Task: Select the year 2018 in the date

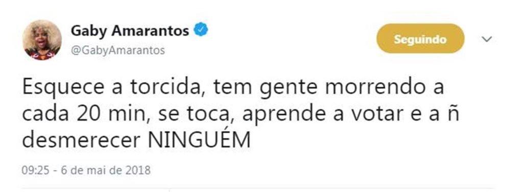Action: [138, 171]
